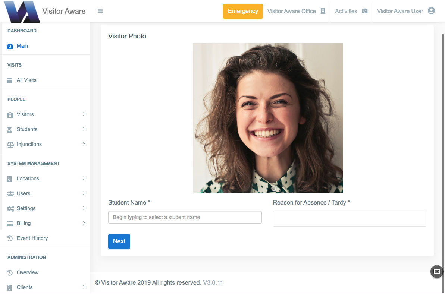
Task: Click the Injunctions scales icon
Action: click(x=10, y=145)
